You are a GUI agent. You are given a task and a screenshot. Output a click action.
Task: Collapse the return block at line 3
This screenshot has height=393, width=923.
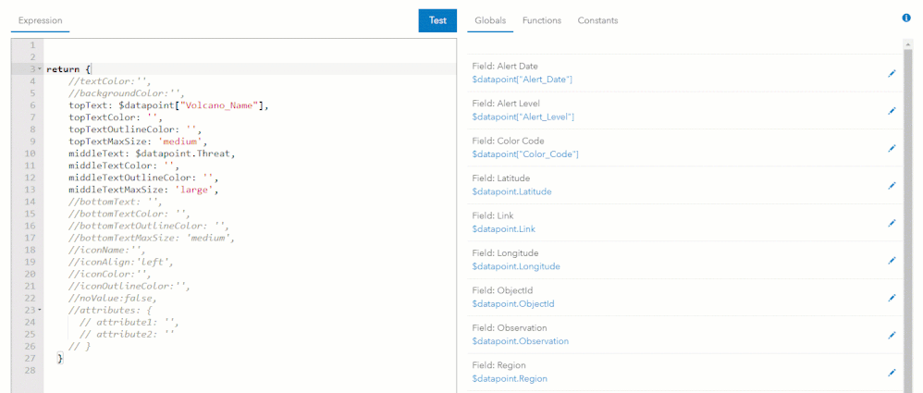click(39, 69)
